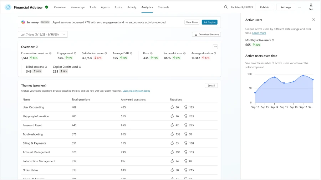Click thumbs down for Shipping Information
The width and height of the screenshot is (321, 180).
[x=186, y=116]
